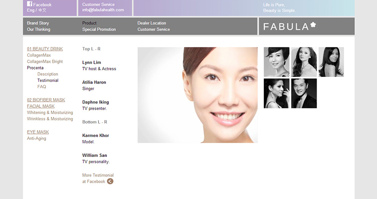Click TV host & Actress caption

point(99,69)
